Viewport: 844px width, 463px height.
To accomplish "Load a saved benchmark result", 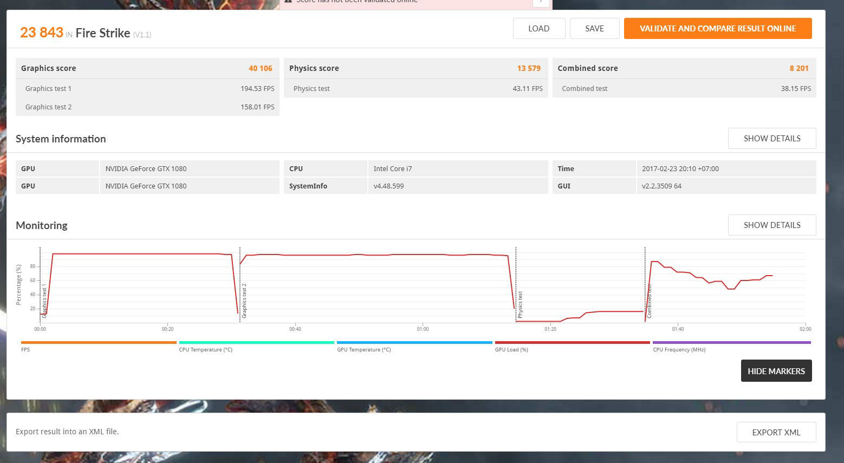I will click(x=538, y=29).
